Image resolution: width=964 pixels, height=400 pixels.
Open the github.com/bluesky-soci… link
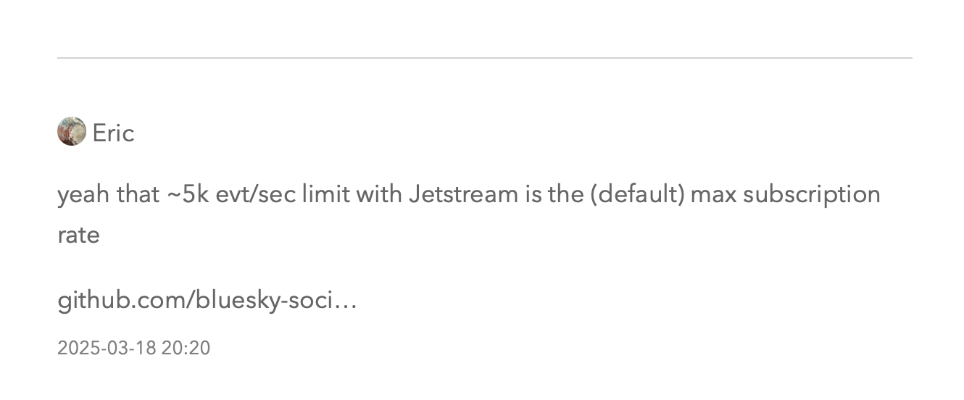pos(207,299)
